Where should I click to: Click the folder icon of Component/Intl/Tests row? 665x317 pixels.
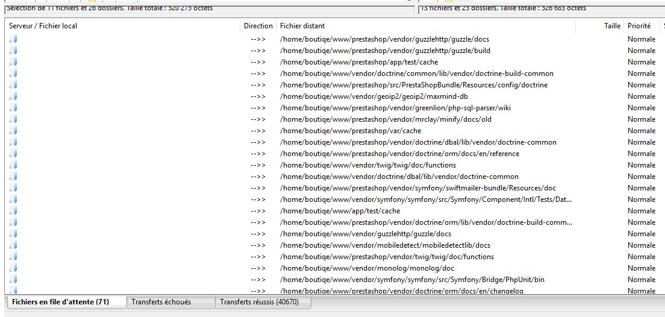[13, 199]
